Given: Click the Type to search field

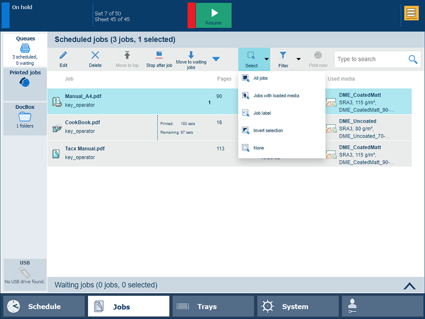Looking at the screenshot, I should click(369, 59).
